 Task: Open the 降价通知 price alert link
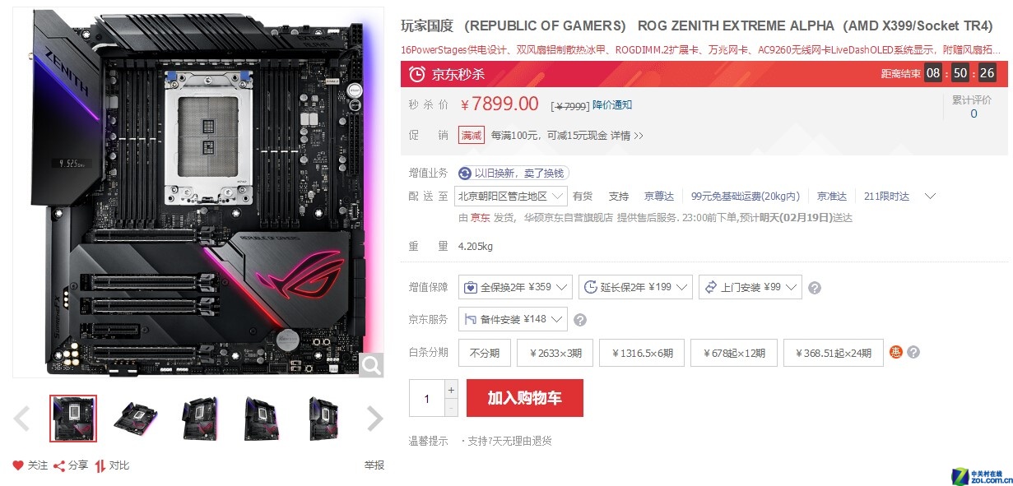612,105
